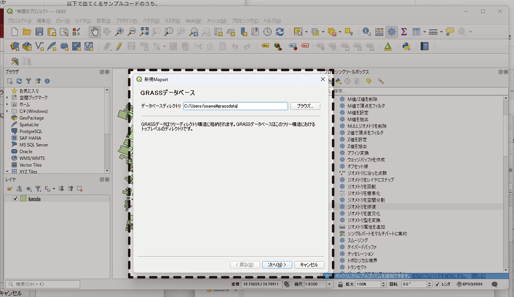The height and width of the screenshot is (297, 514).
Task: Click the Zoom Out magnifier tool
Action: (x=132, y=32)
